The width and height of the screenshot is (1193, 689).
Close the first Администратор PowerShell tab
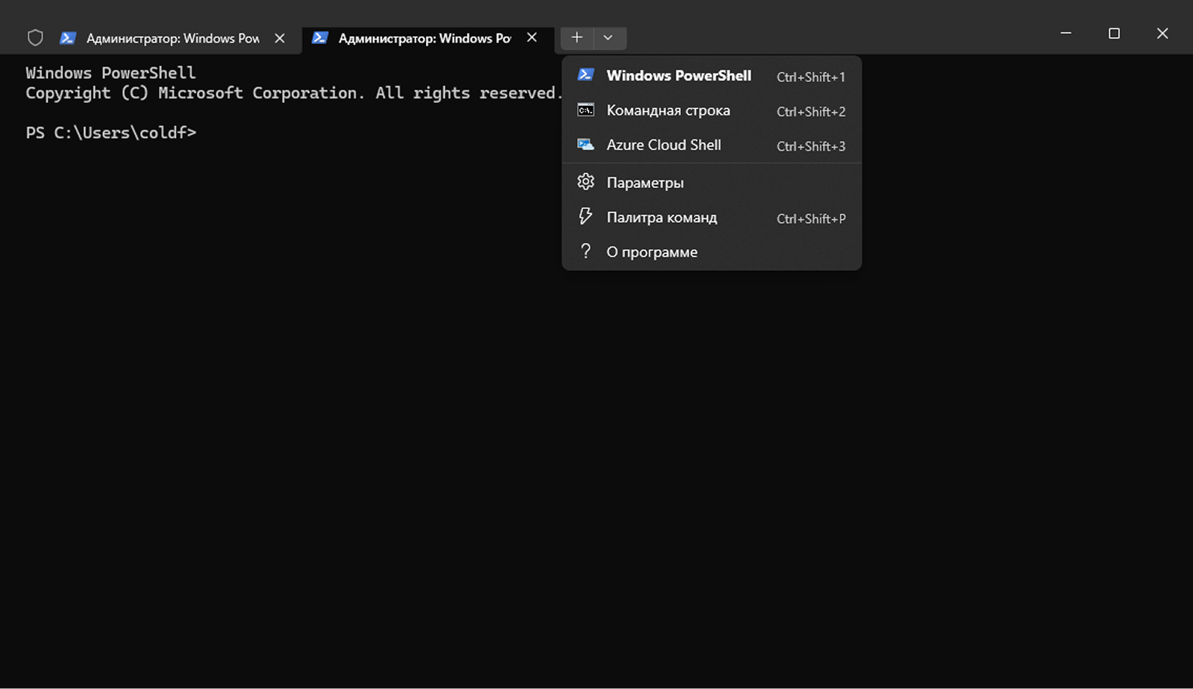(x=280, y=38)
